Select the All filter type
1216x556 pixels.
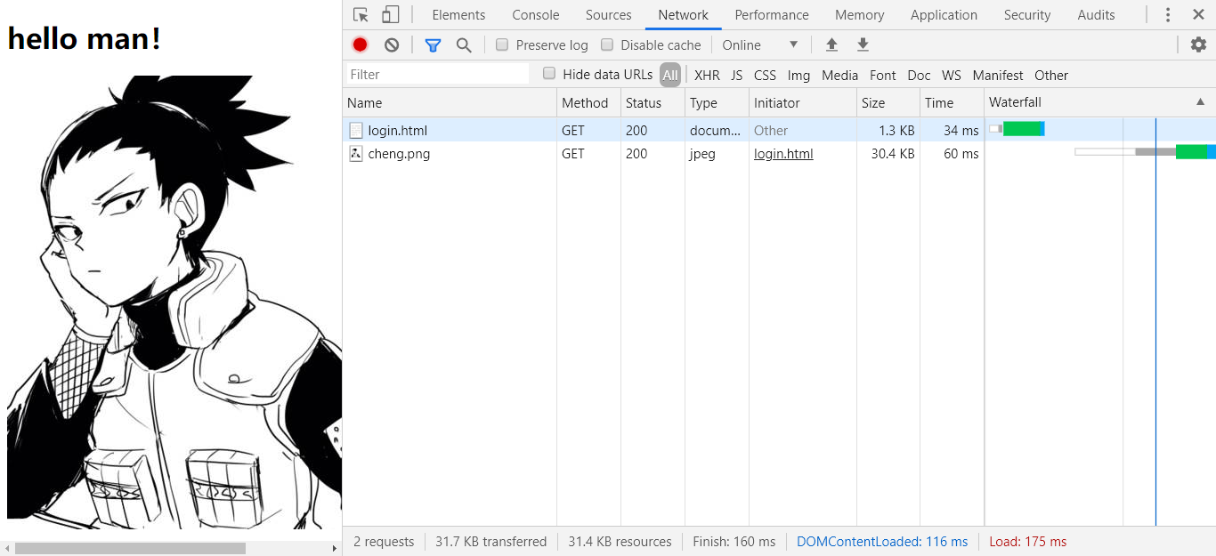670,75
